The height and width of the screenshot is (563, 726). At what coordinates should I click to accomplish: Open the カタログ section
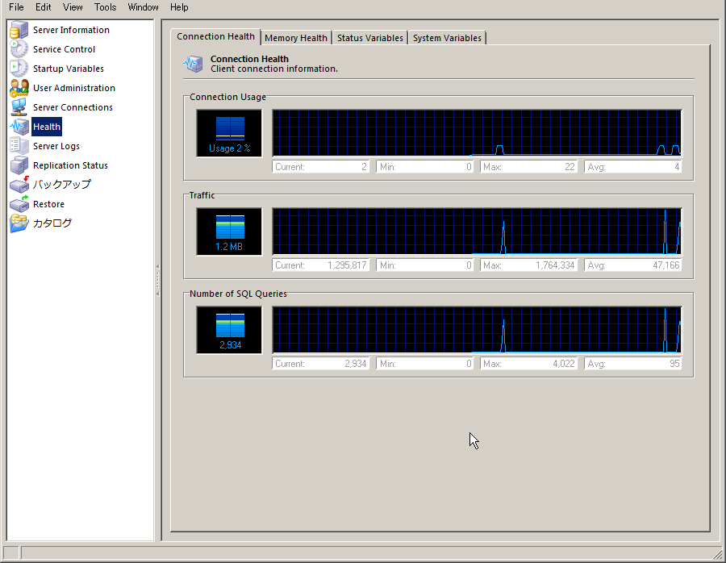(x=52, y=223)
